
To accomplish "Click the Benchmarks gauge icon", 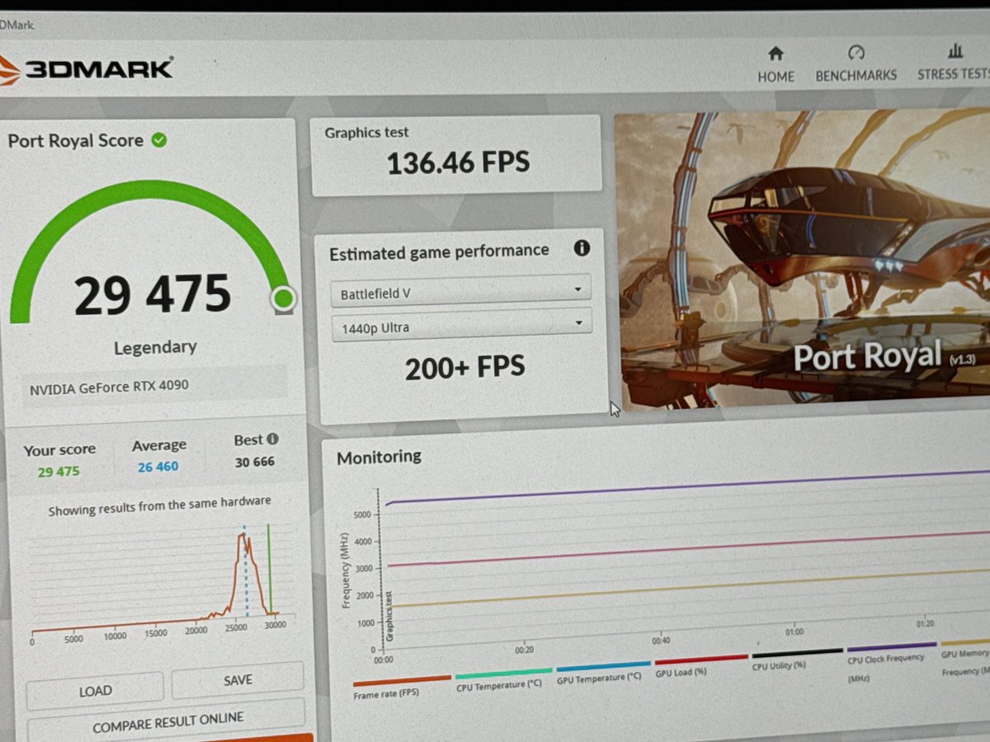I will tap(856, 53).
